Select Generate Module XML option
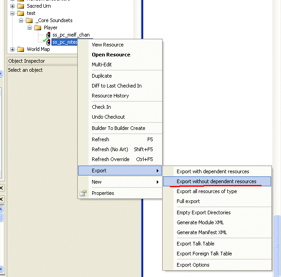This screenshot has width=281, height=277. point(200,222)
